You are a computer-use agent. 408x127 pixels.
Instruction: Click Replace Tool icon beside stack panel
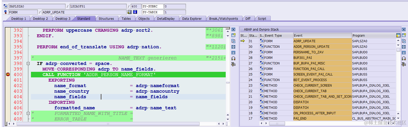tap(404, 41)
